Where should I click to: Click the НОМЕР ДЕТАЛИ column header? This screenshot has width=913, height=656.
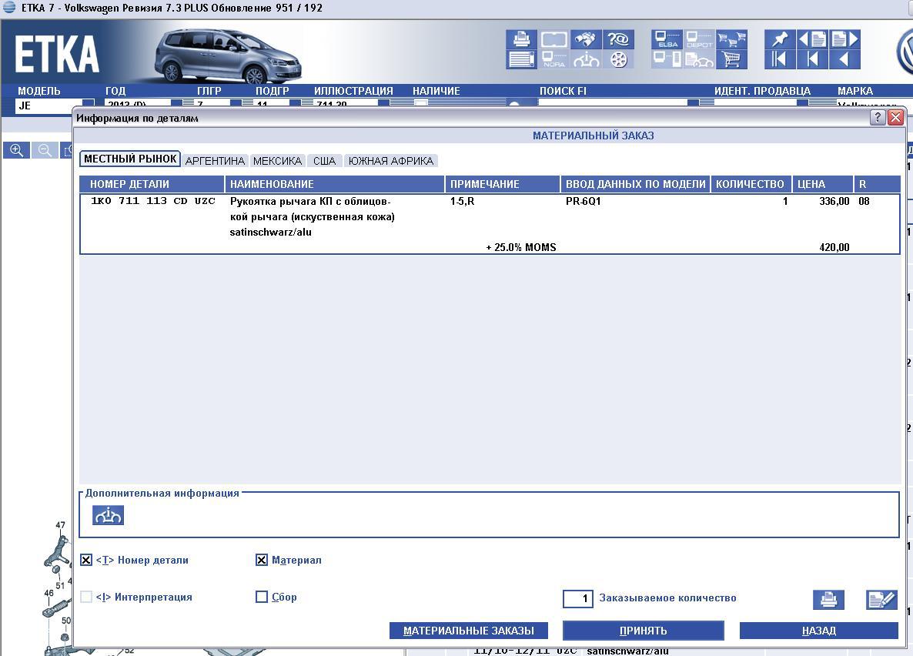(152, 184)
